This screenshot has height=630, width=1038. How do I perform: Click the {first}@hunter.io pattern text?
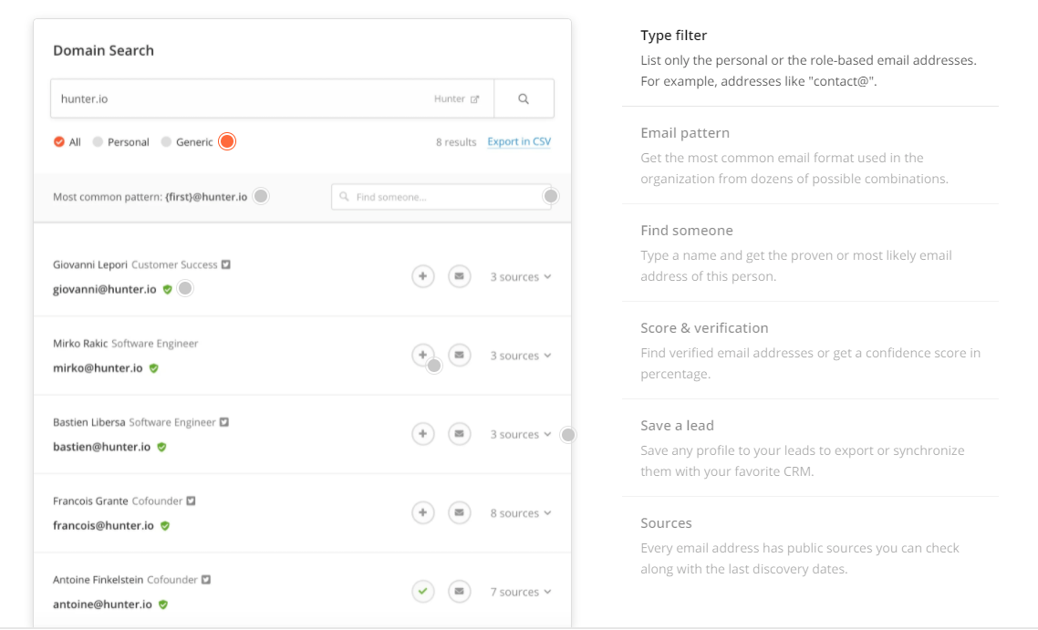[x=206, y=197]
